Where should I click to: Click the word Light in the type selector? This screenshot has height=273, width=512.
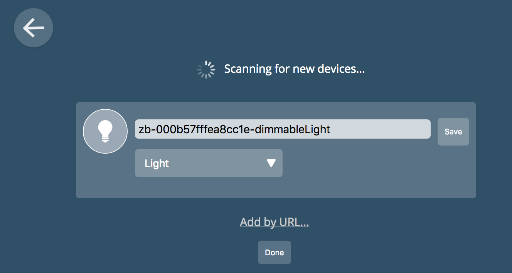pyautogui.click(x=157, y=163)
